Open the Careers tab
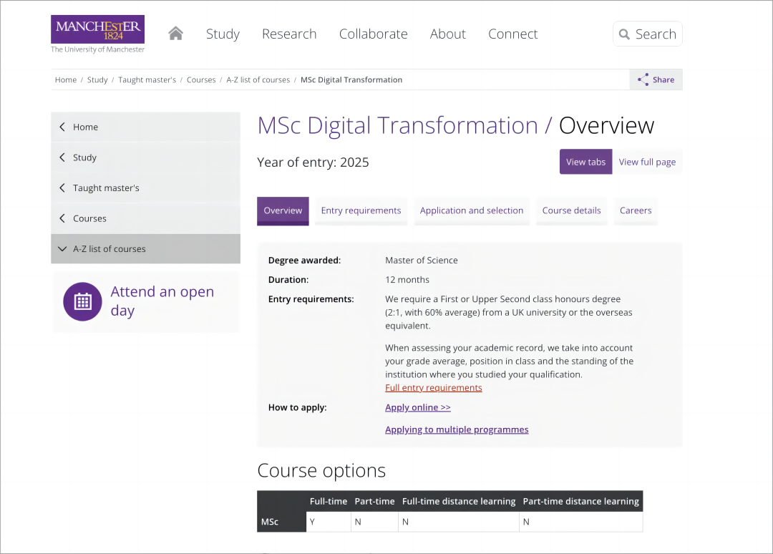This screenshot has height=554, width=773. pyautogui.click(x=636, y=211)
